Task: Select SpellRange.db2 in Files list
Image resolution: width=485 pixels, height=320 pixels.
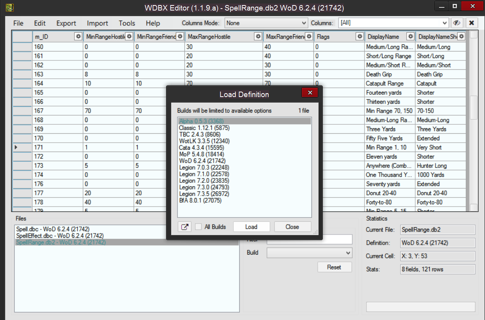Action: coord(127,242)
